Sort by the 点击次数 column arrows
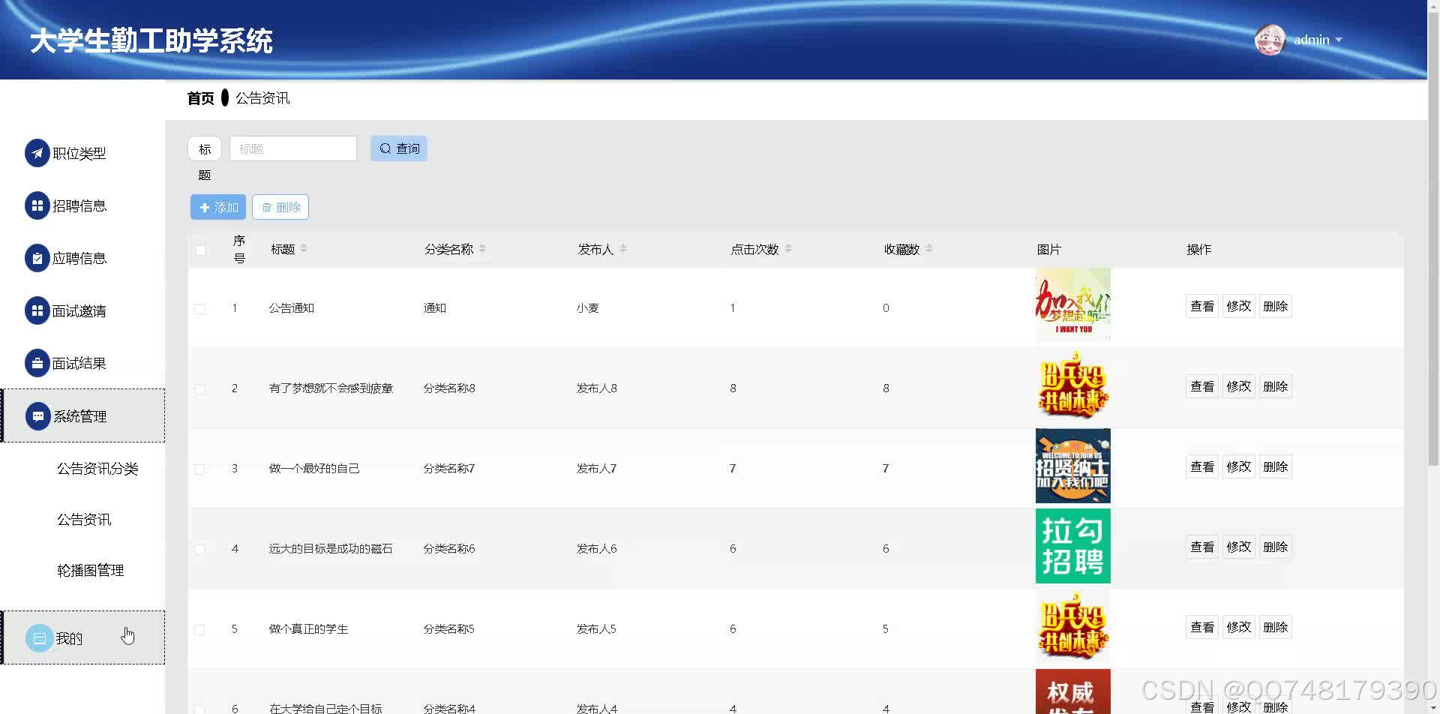This screenshot has height=714, width=1440. (x=788, y=249)
